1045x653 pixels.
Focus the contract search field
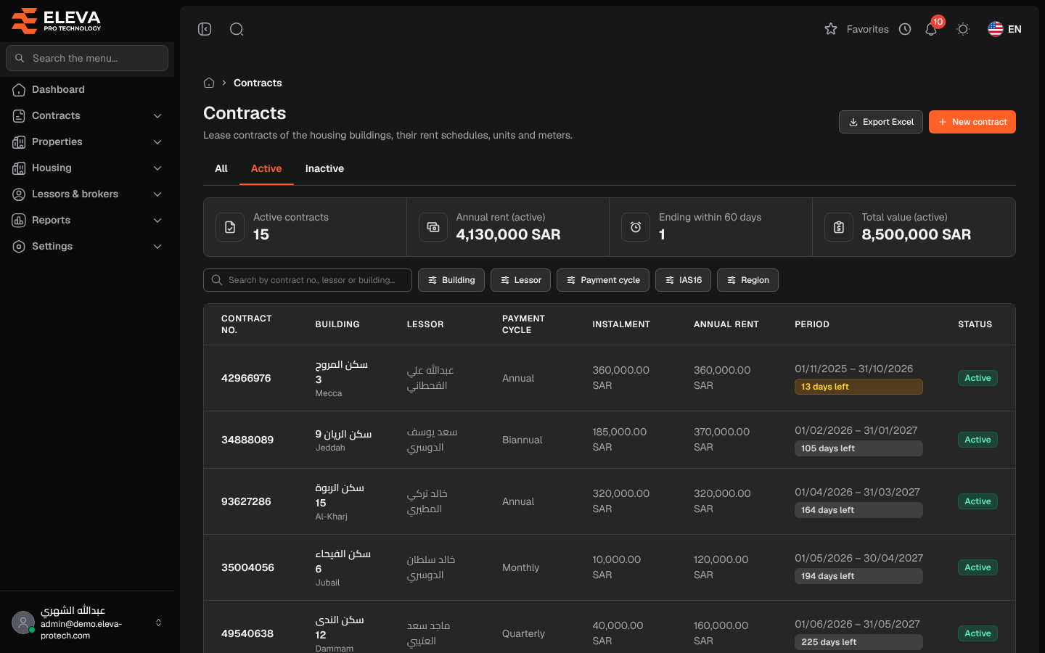(308, 280)
